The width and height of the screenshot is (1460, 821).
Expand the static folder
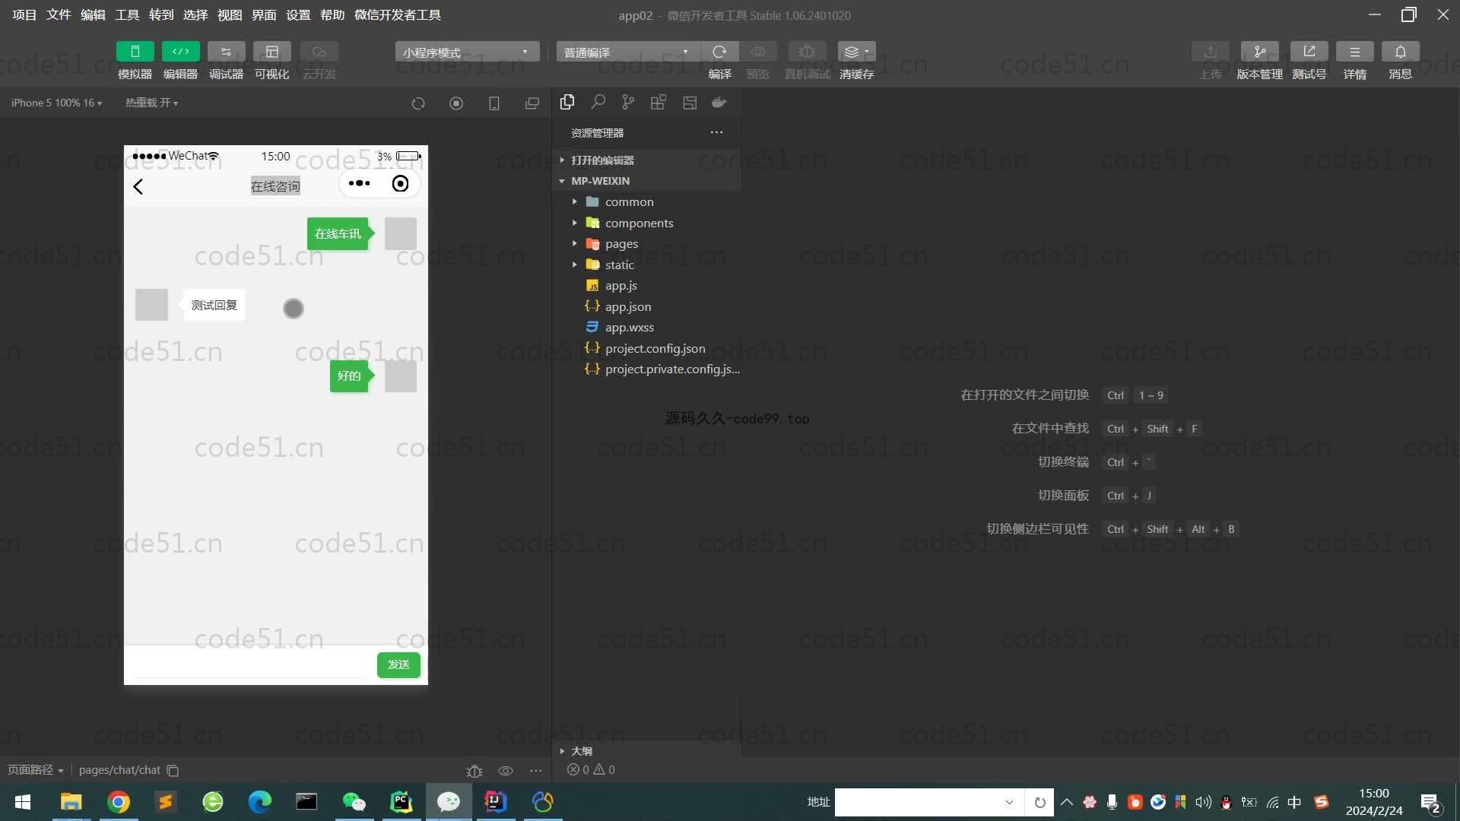646,265
